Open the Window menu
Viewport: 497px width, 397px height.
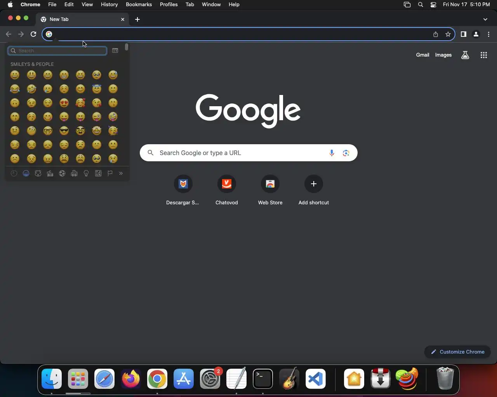click(x=211, y=4)
